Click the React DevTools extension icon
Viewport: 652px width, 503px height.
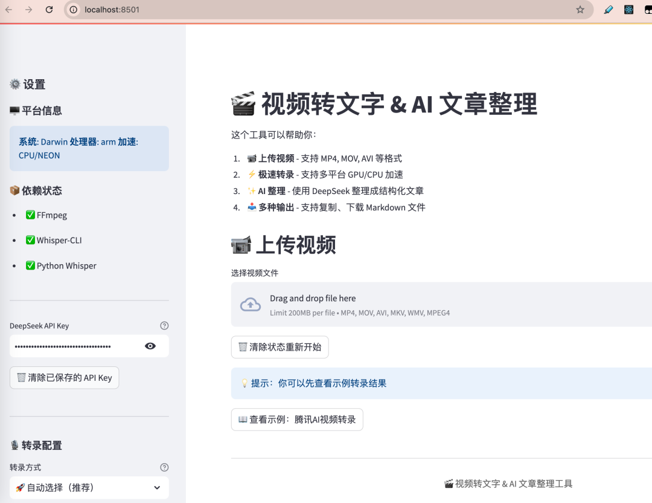629,10
